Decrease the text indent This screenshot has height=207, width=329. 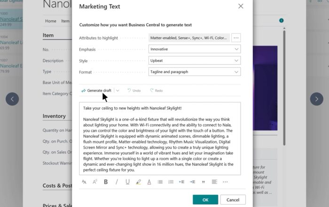(x=182, y=182)
